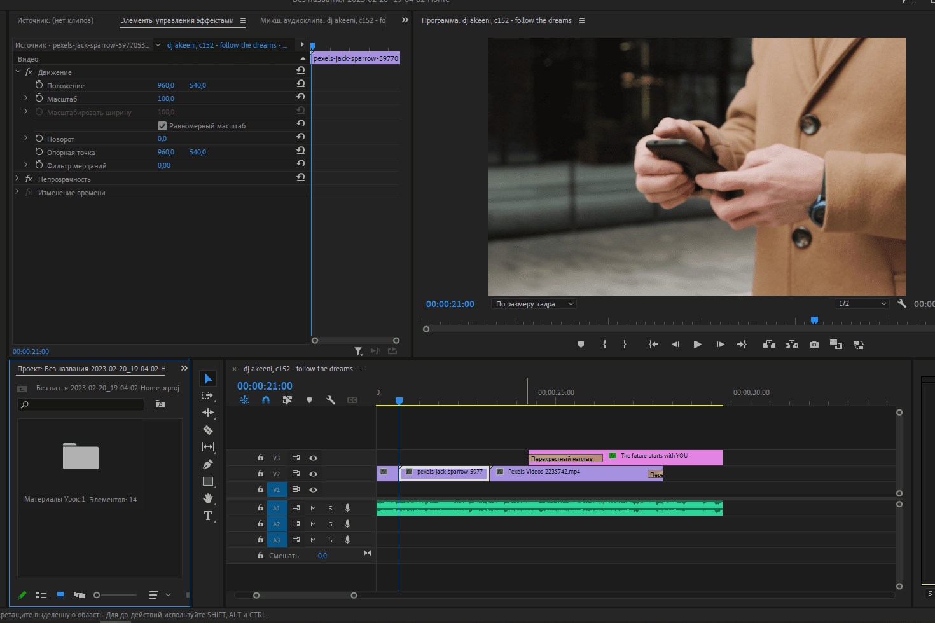Open the audio clip mixer tab
The image size is (935, 623).
[322, 20]
